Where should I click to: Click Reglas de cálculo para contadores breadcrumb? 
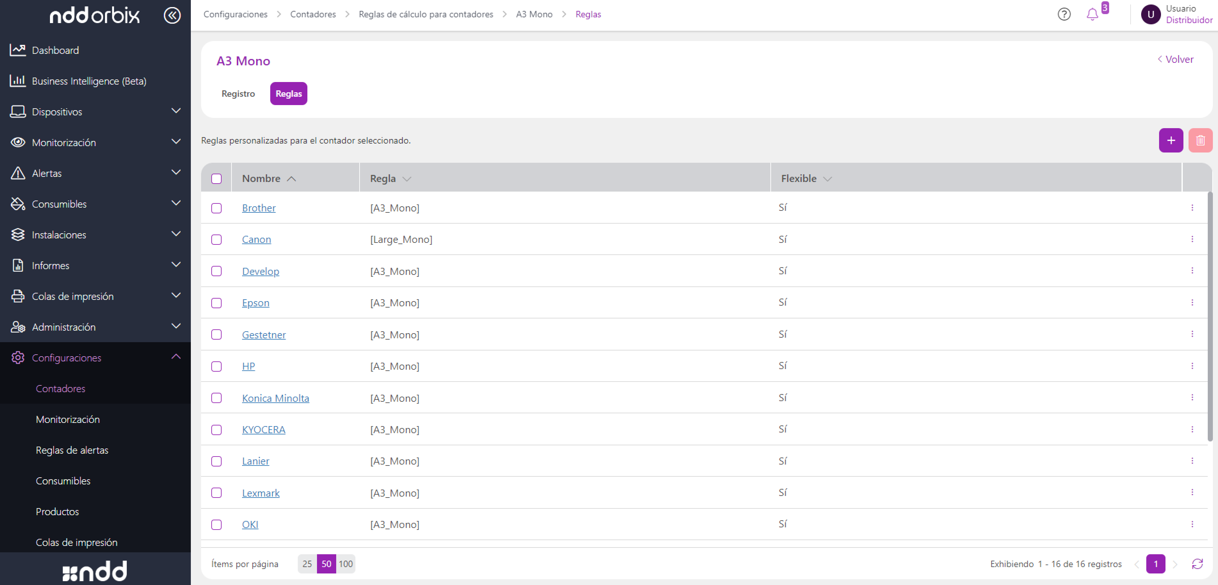click(x=426, y=14)
